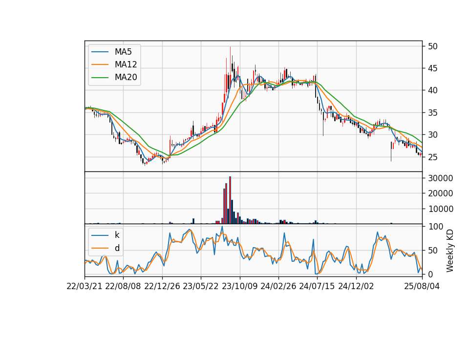The image size is (469, 337).
Task: Click the price axis label 35
Action: [432, 113]
